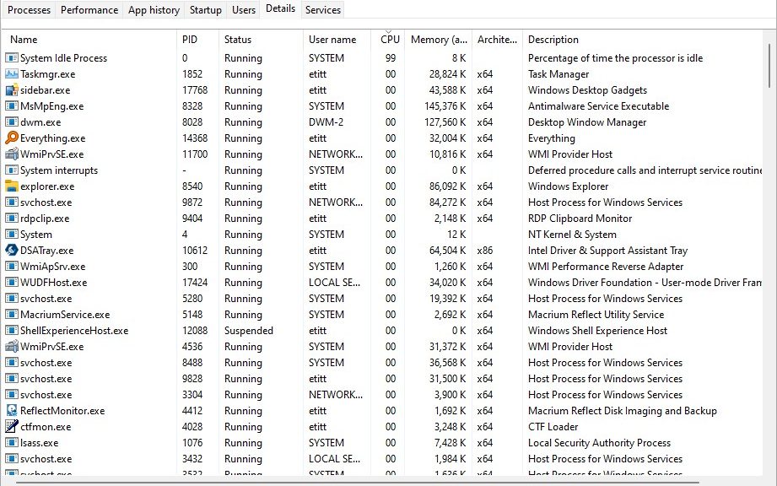Click the rdpclip.exe process icon

(12, 218)
